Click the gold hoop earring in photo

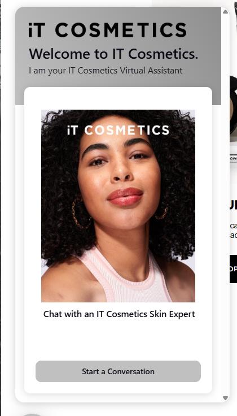pos(81,213)
